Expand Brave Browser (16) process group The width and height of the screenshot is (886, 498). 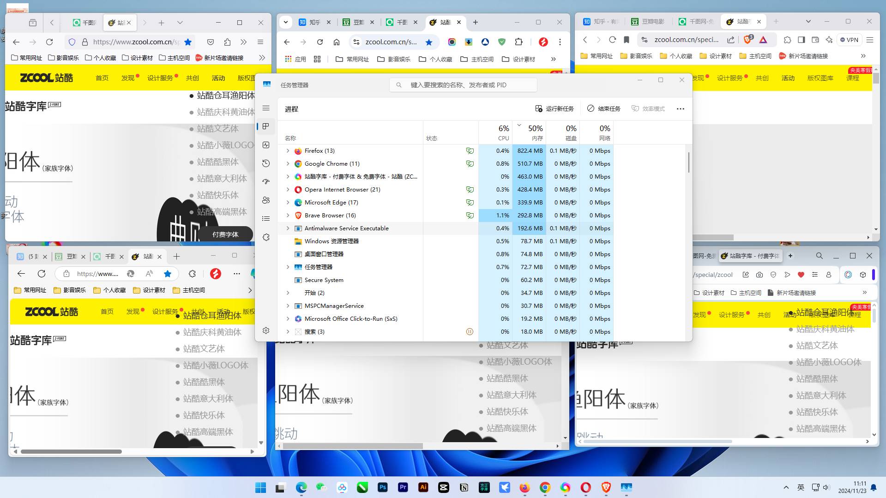tap(288, 216)
